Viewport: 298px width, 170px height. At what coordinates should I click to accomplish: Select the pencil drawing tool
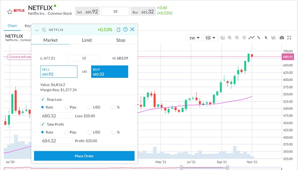tap(259, 37)
